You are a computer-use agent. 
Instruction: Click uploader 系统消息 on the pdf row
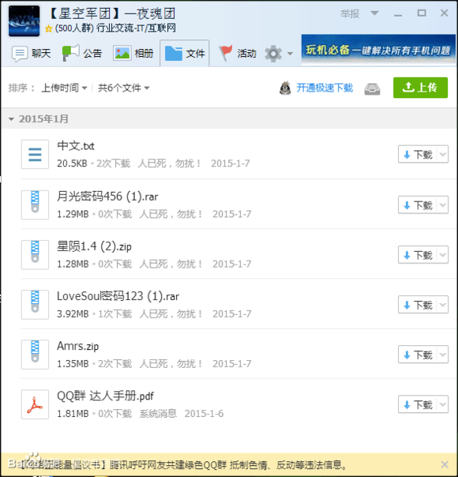[x=158, y=414]
